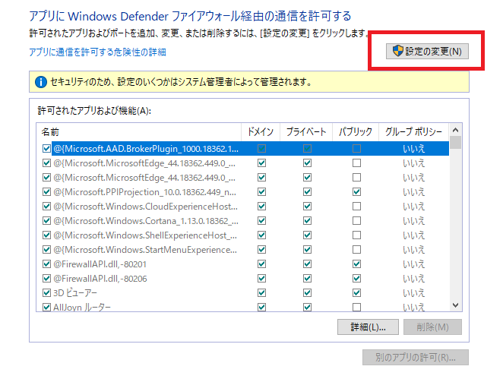The image size is (503, 382).
Task: Uncheck Domain for 3D ビューアー row
Action: coord(262,293)
